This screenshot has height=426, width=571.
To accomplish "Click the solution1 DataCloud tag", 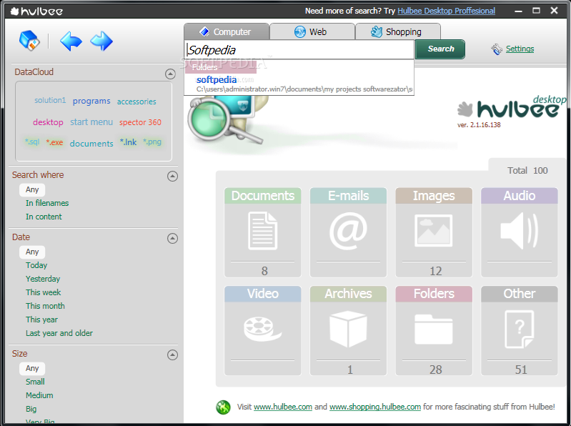I will 50,100.
